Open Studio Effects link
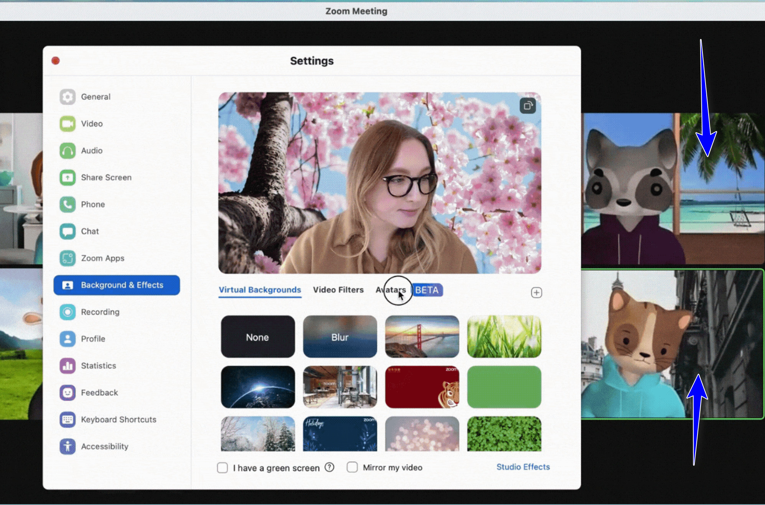 [x=523, y=467]
